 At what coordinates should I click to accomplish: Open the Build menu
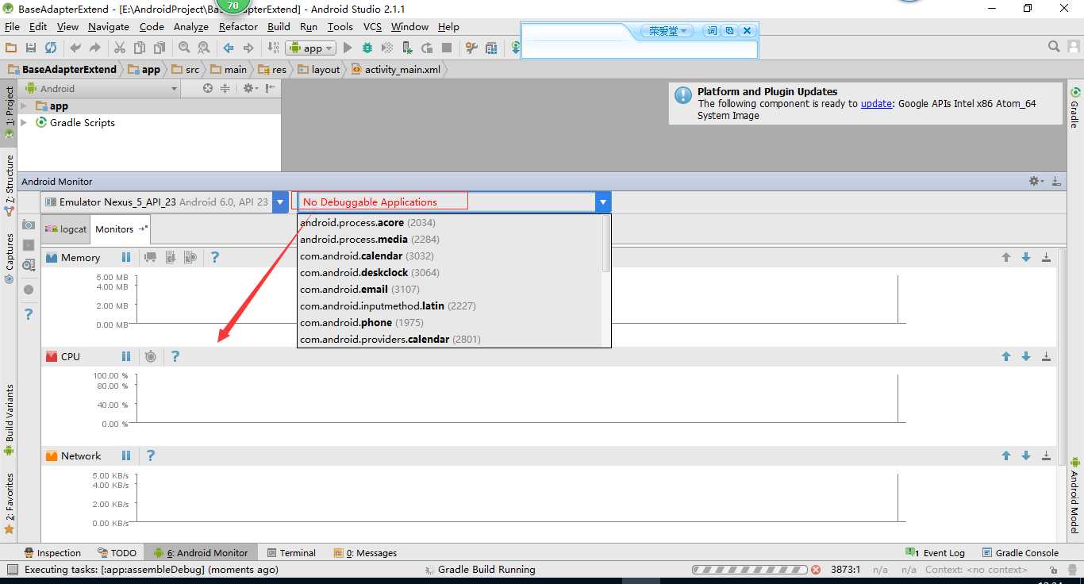[x=279, y=26]
